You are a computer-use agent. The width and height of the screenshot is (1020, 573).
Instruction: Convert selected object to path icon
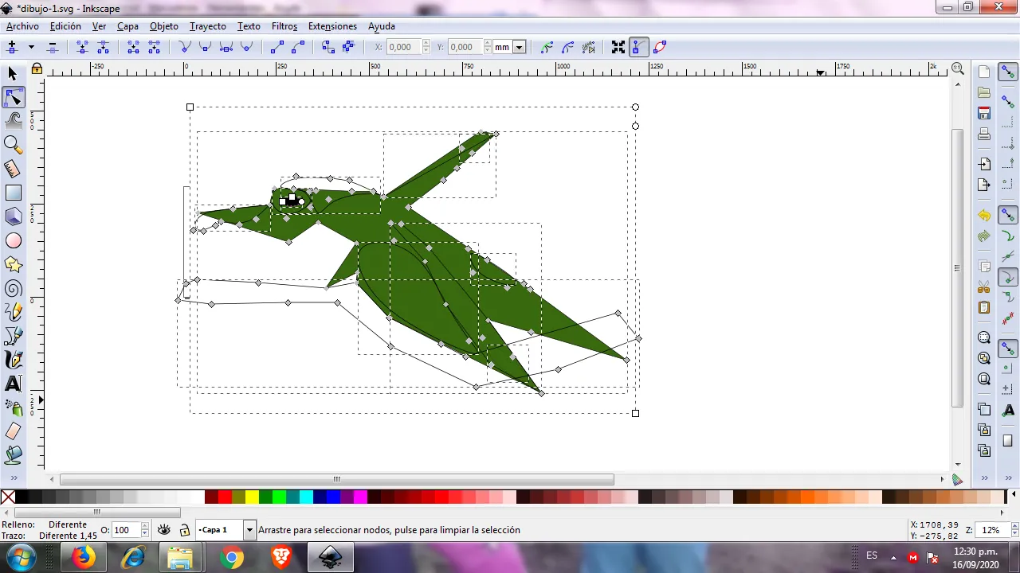pyautogui.click(x=328, y=48)
